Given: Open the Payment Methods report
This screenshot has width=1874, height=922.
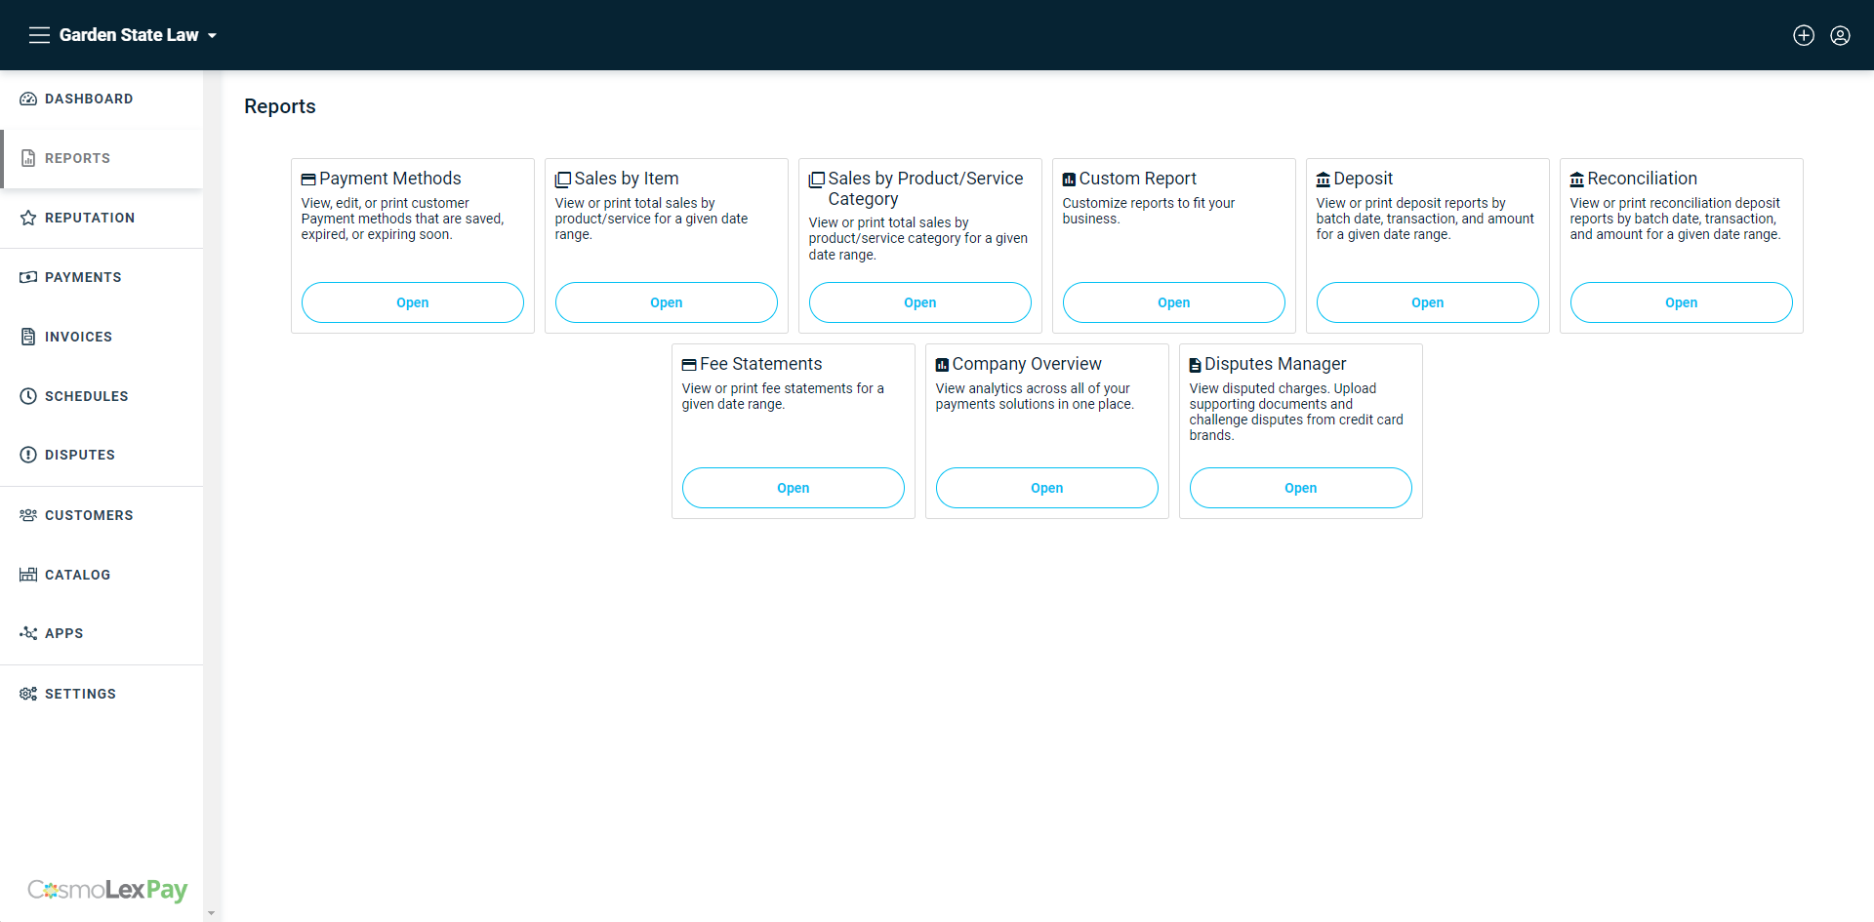Looking at the screenshot, I should click(413, 302).
